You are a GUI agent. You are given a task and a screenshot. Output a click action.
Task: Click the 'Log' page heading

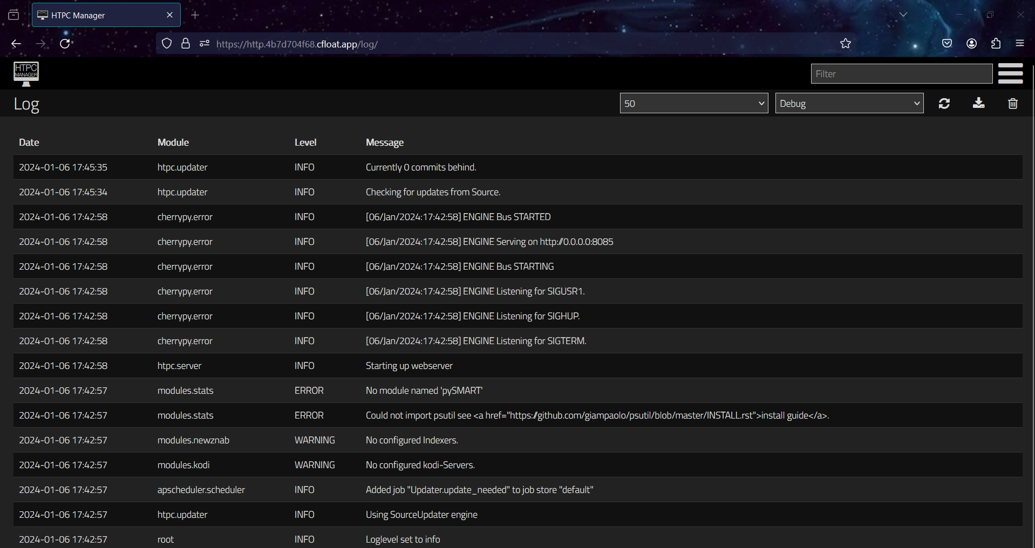(x=26, y=104)
